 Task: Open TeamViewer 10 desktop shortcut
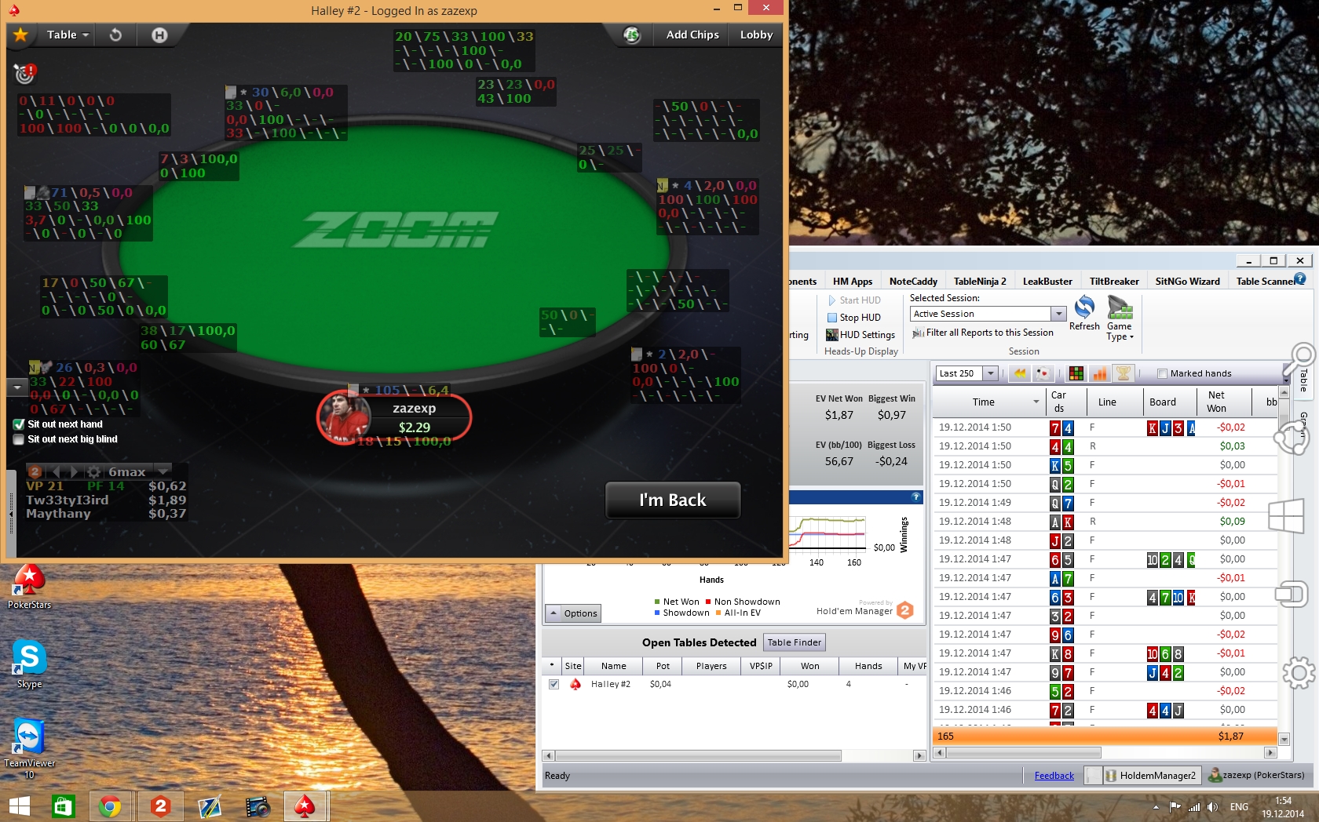click(x=29, y=749)
